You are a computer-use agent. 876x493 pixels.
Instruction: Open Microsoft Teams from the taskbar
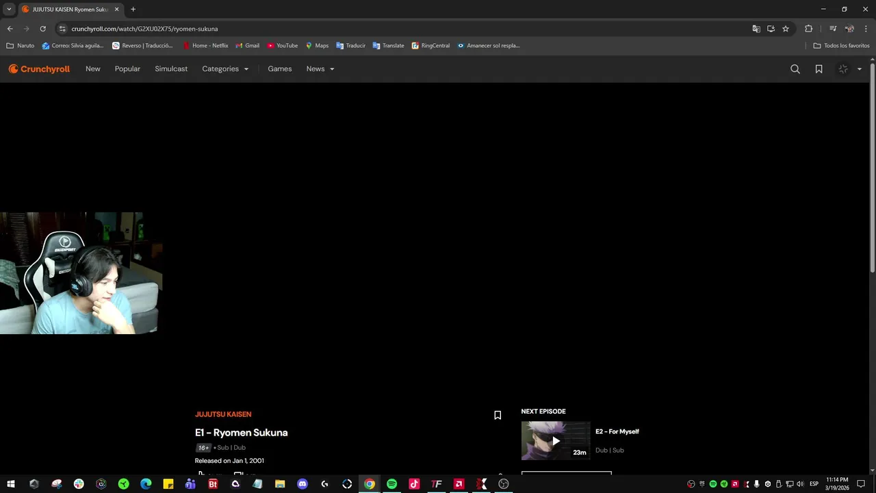coord(190,484)
